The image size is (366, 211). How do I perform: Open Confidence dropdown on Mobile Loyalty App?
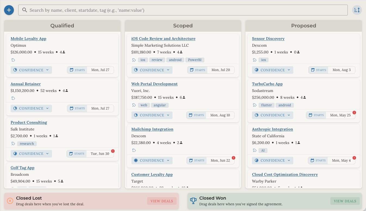pos(31,70)
